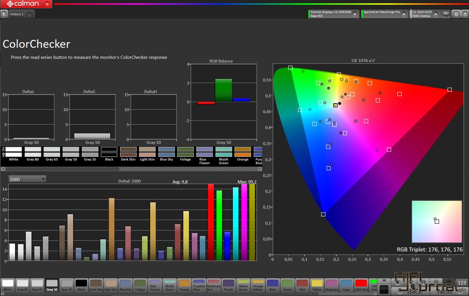Click the RGB Triplet color preview box
Image resolution: width=469 pixels, height=296 pixels.
tap(437, 222)
